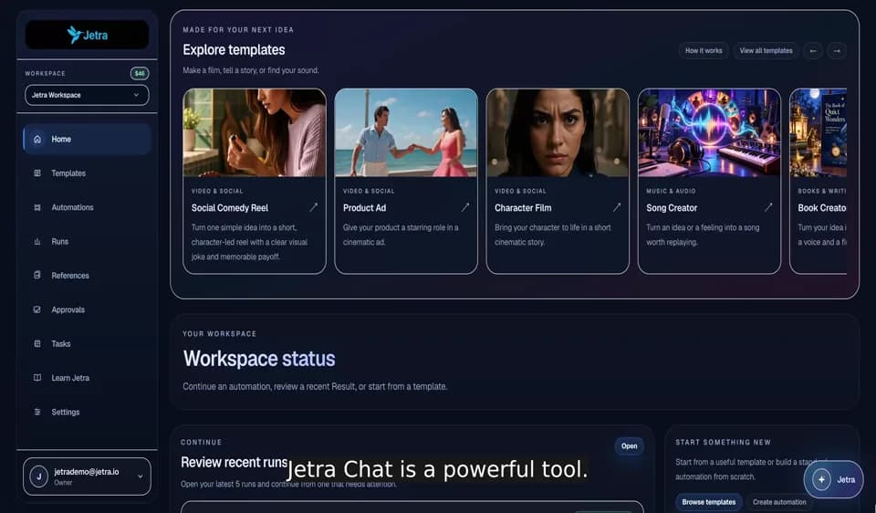The height and width of the screenshot is (513, 876).
Task: Click the Approvals checkmark icon
Action: coord(37,309)
